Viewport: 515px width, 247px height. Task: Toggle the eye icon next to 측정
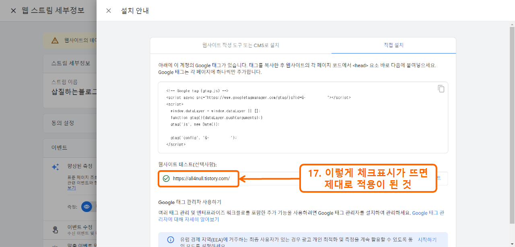[x=87, y=207]
